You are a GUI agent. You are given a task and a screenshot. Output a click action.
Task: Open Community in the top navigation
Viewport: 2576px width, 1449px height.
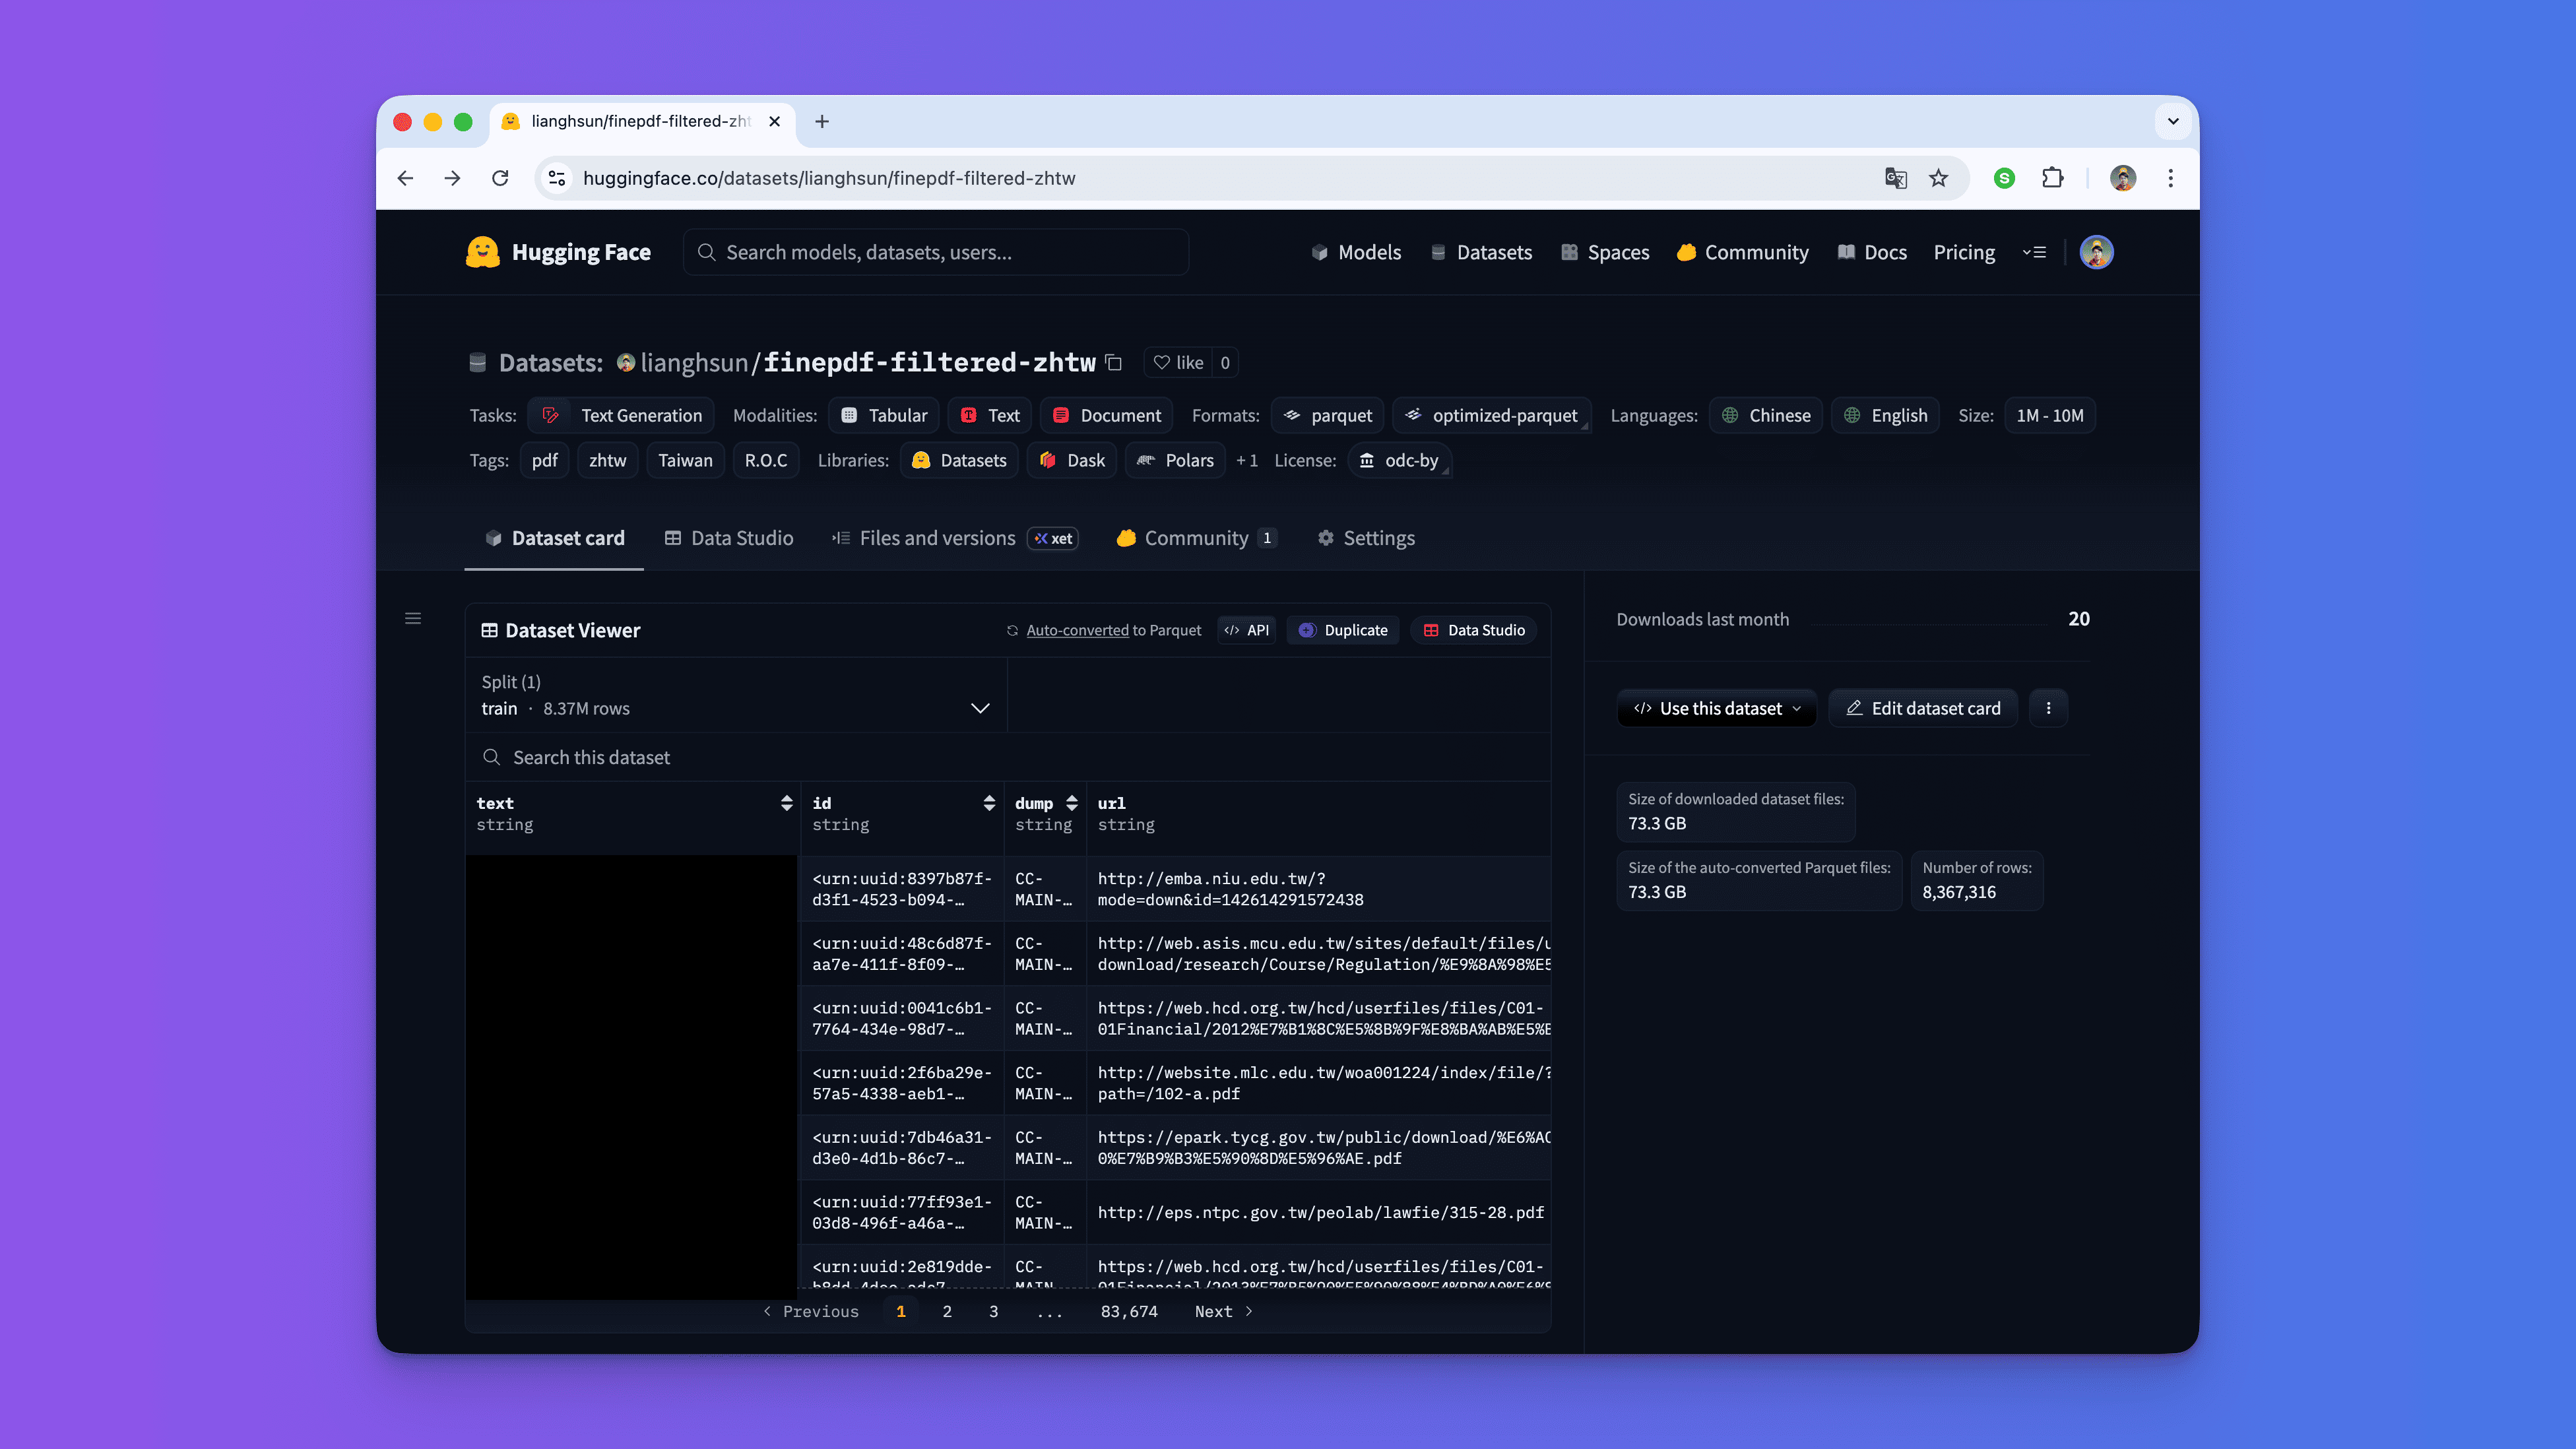click(1743, 252)
